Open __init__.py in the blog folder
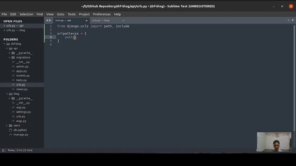 pos(23,103)
